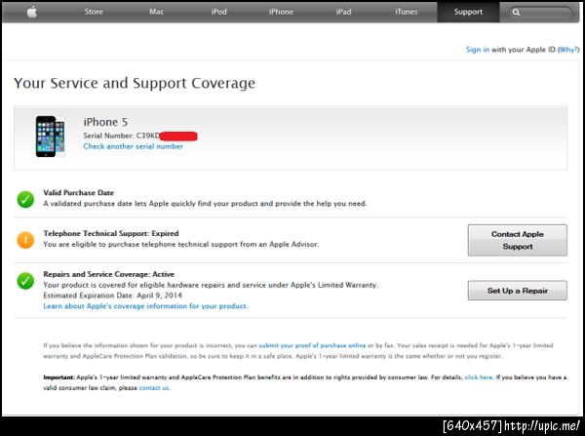Open the click here consumer law link
The width and height of the screenshot is (585, 436).
pos(479,377)
